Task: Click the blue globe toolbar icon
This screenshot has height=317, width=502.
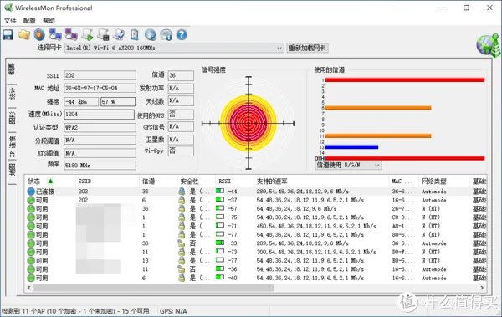Action: point(150,34)
